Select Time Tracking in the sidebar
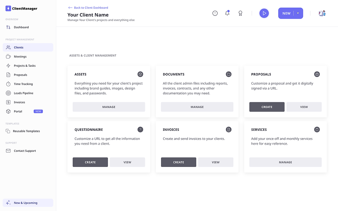The height and width of the screenshot is (211, 338). (22, 84)
